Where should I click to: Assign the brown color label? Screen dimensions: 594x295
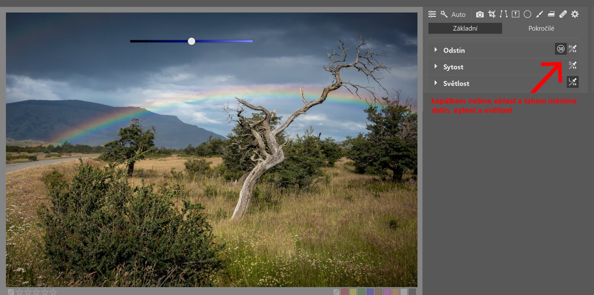(x=378, y=292)
